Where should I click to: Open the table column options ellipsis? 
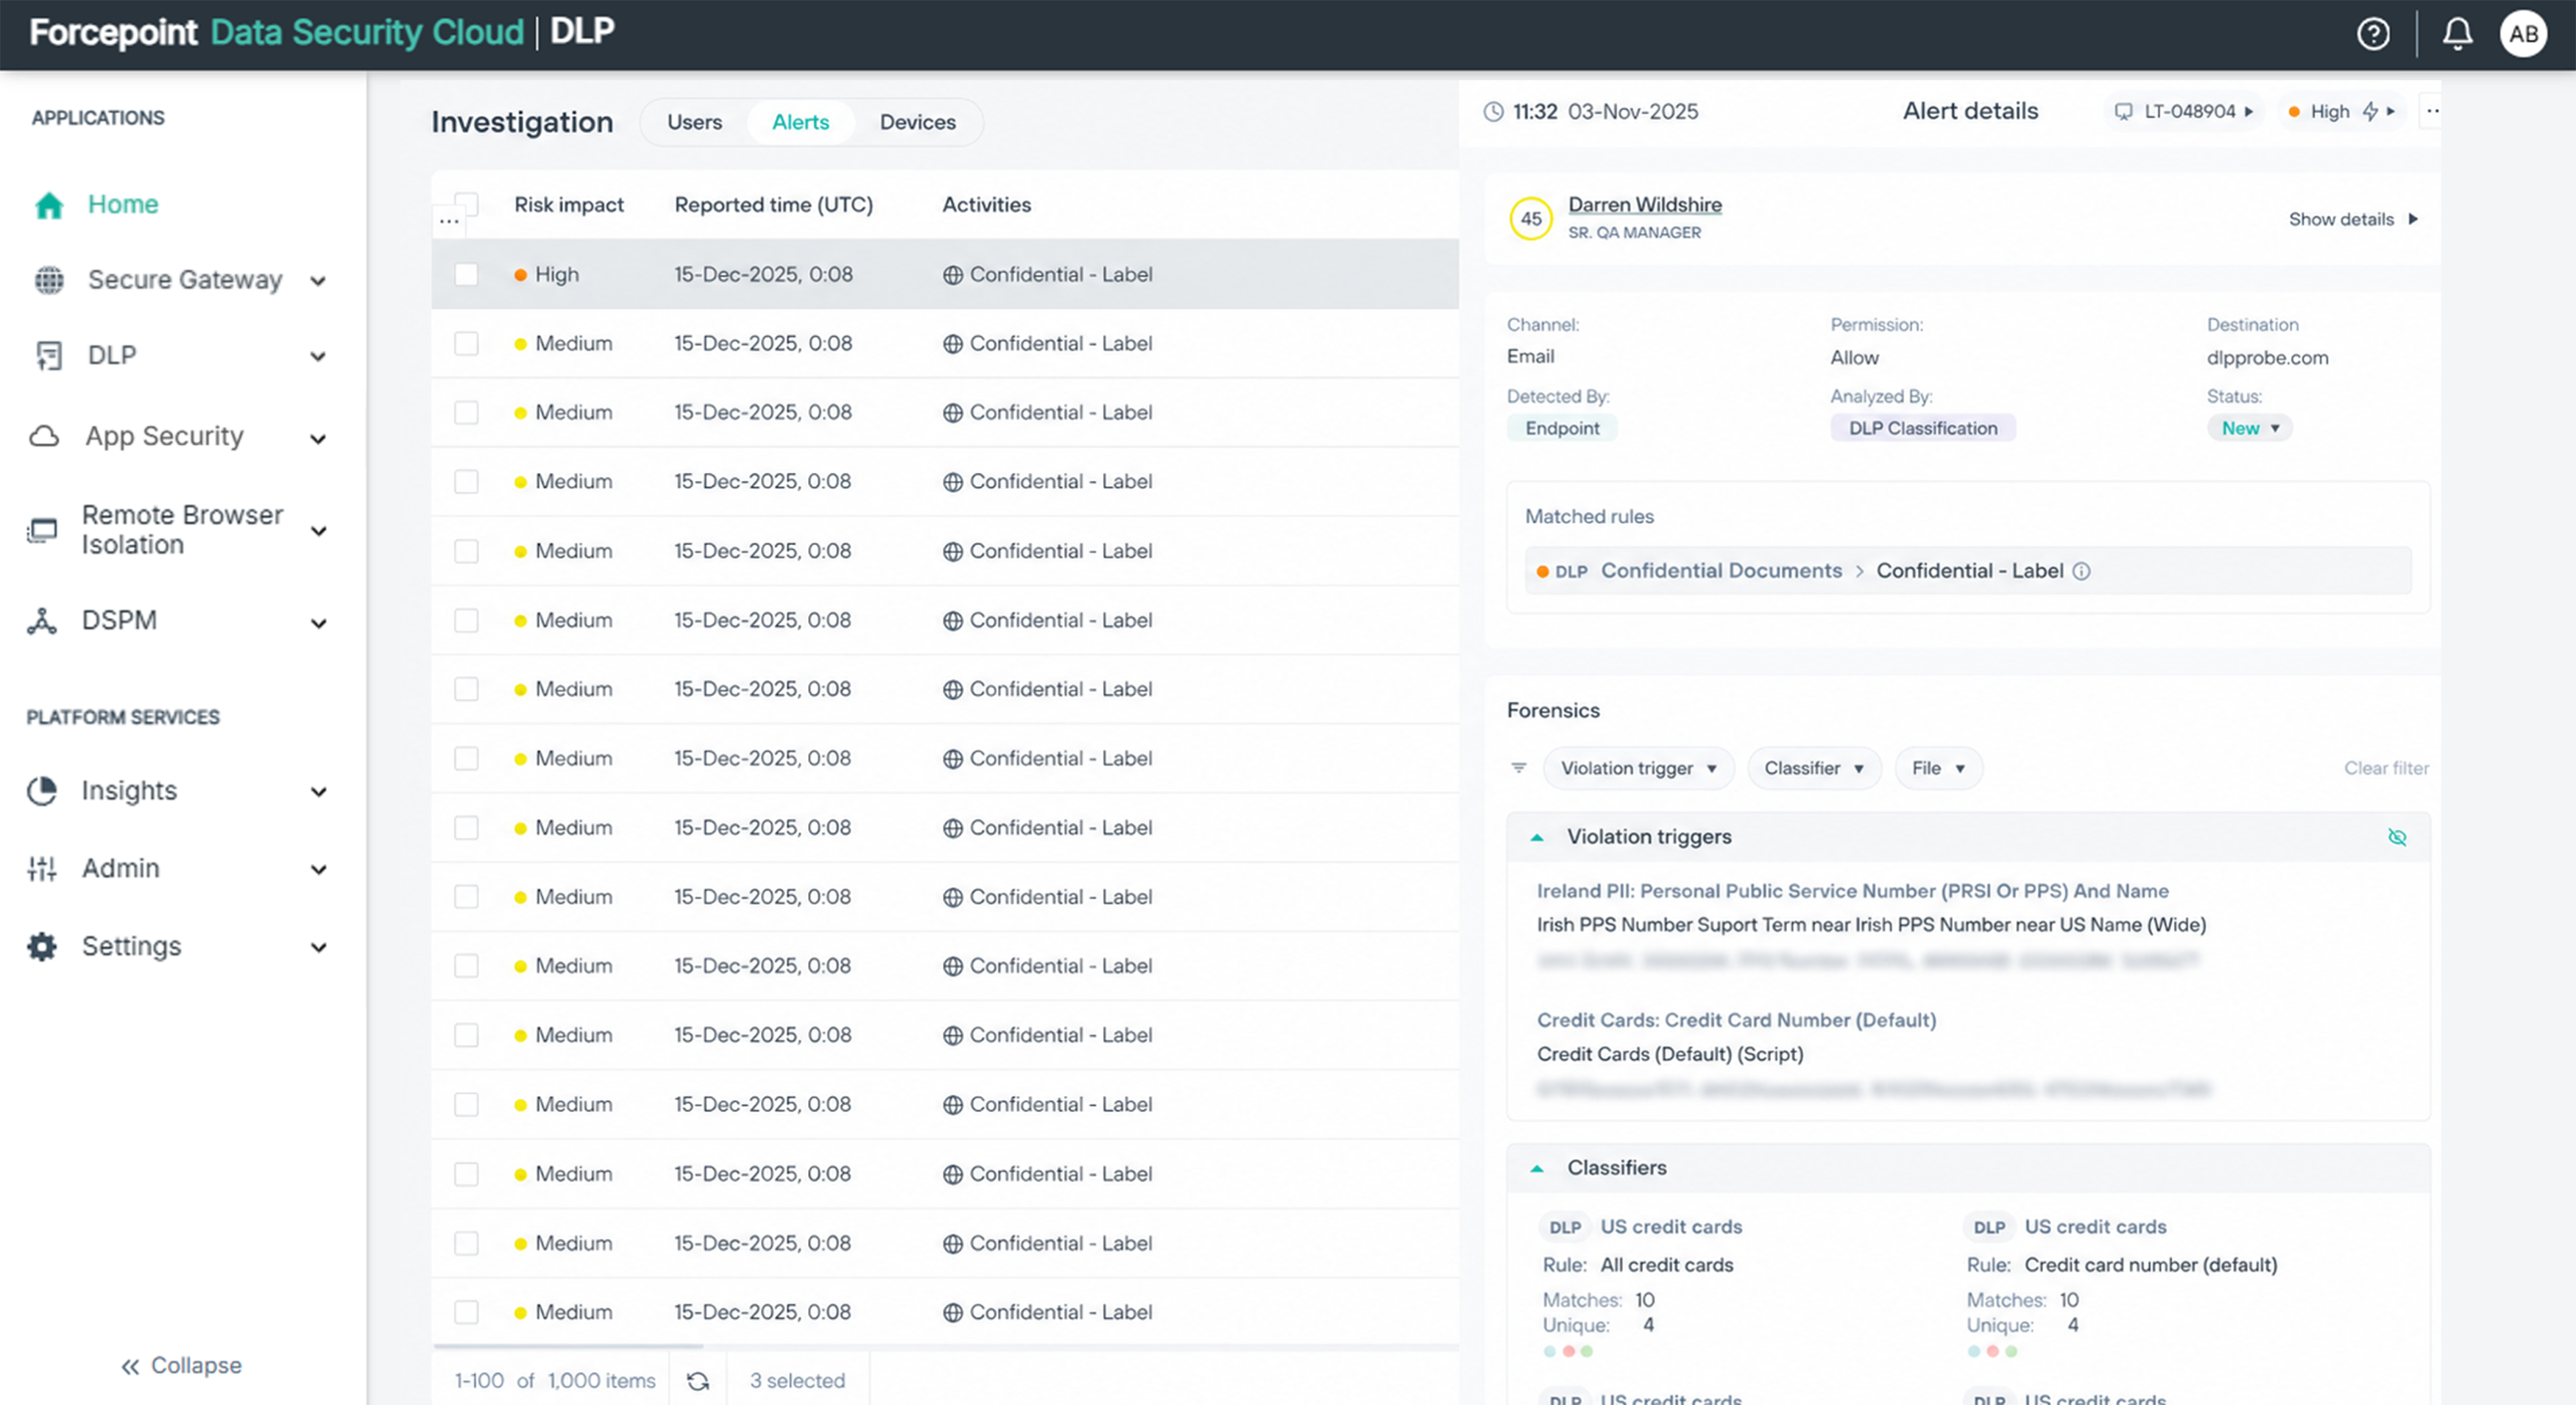pos(449,221)
